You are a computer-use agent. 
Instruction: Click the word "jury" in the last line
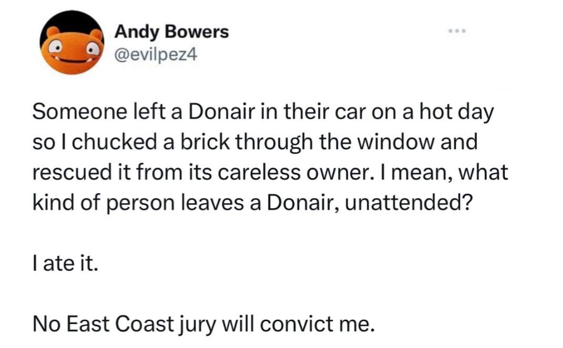197,325
